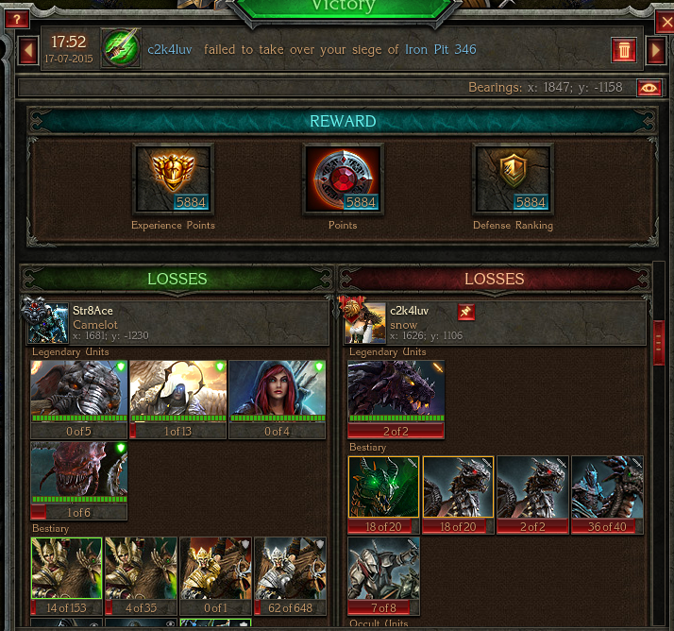
Task: Select the red-haired archer unit showing 0 of 4
Action: 278,400
